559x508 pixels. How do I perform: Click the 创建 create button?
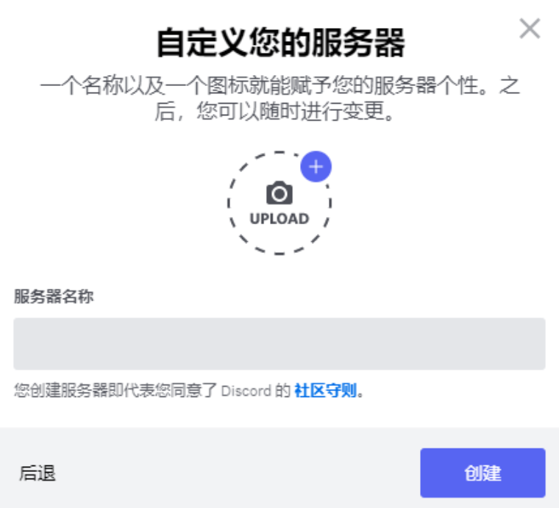(x=483, y=473)
